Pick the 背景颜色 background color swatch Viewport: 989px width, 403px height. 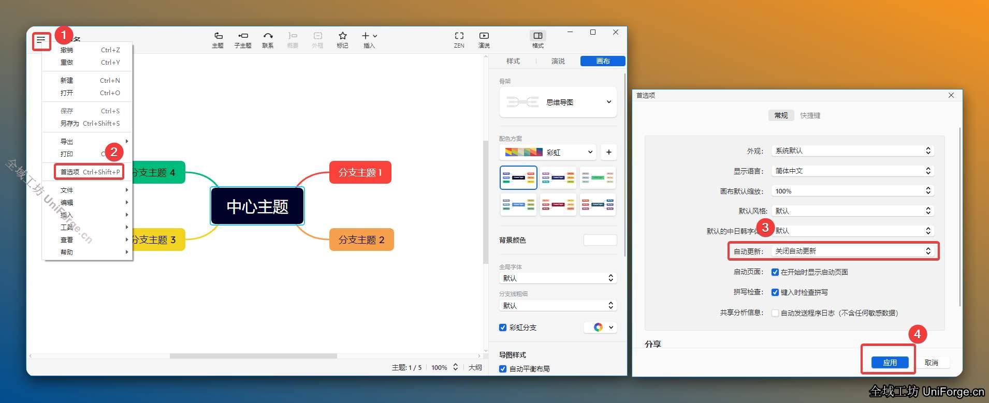pos(600,240)
